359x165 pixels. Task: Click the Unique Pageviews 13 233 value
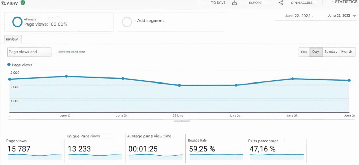[80, 149]
